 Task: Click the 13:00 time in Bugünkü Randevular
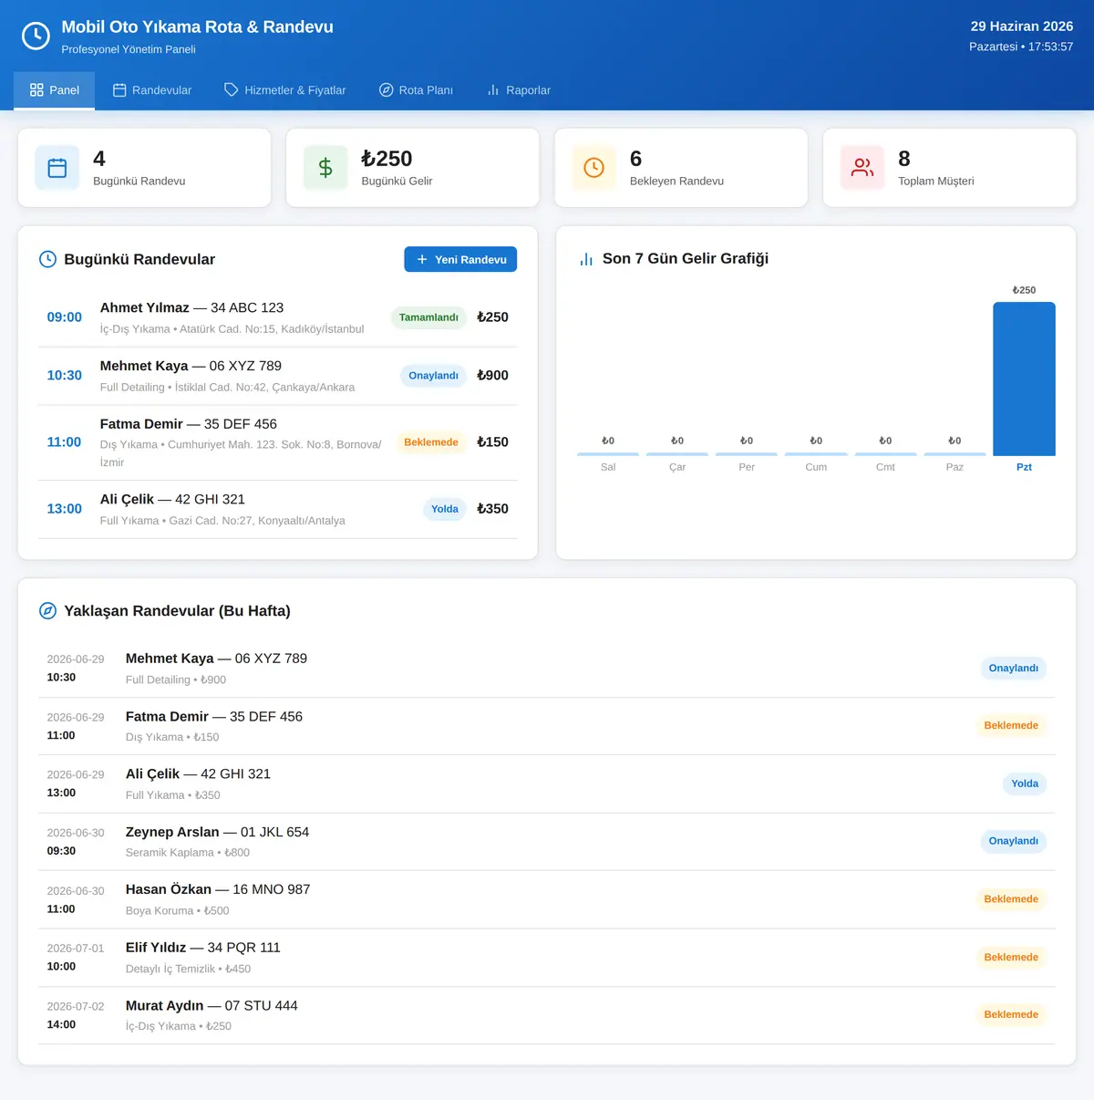[65, 509]
